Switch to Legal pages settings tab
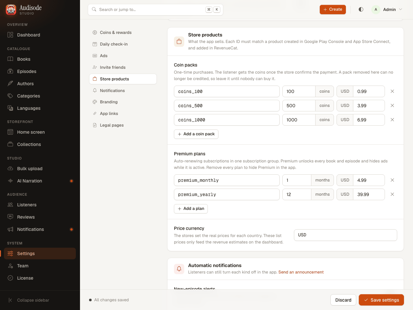This screenshot has height=310, width=413. [123, 125]
